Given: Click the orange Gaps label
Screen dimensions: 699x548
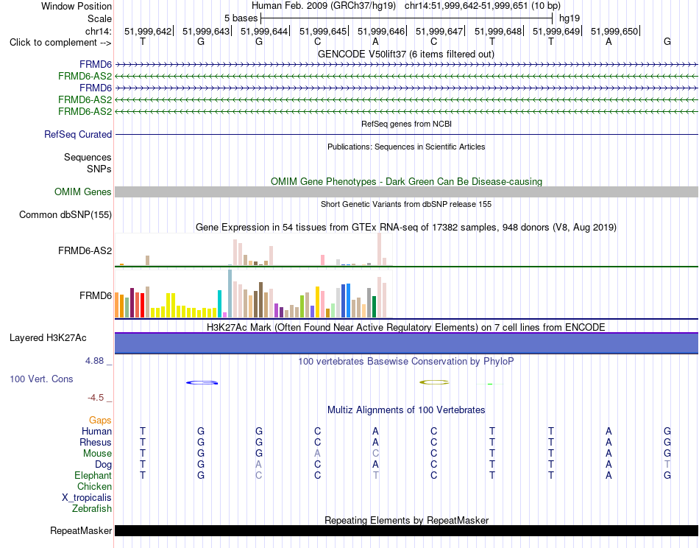Looking at the screenshot, I should (x=100, y=421).
